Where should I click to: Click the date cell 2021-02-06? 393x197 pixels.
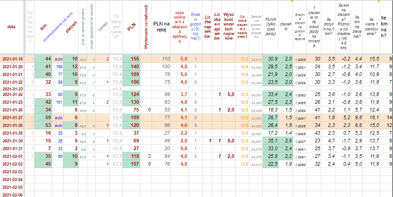[12, 195]
